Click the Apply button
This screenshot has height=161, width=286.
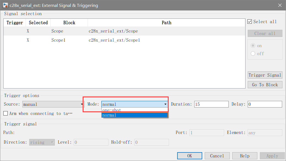[272, 156]
